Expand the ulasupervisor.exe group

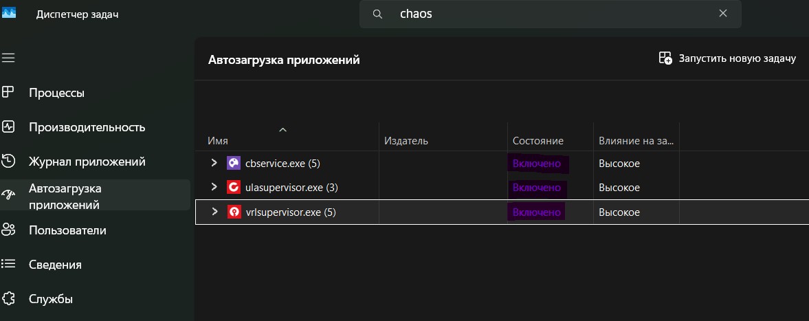tap(214, 187)
